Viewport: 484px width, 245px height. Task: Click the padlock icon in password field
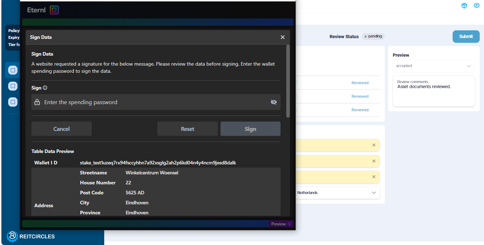click(37, 102)
